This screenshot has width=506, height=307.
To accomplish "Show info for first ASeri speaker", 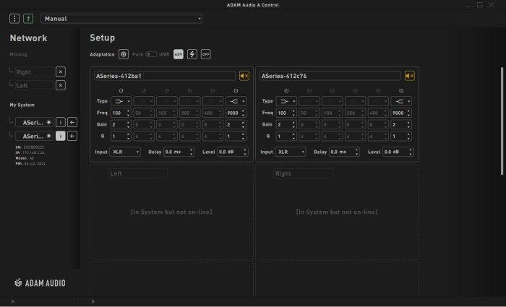I will click(x=60, y=122).
